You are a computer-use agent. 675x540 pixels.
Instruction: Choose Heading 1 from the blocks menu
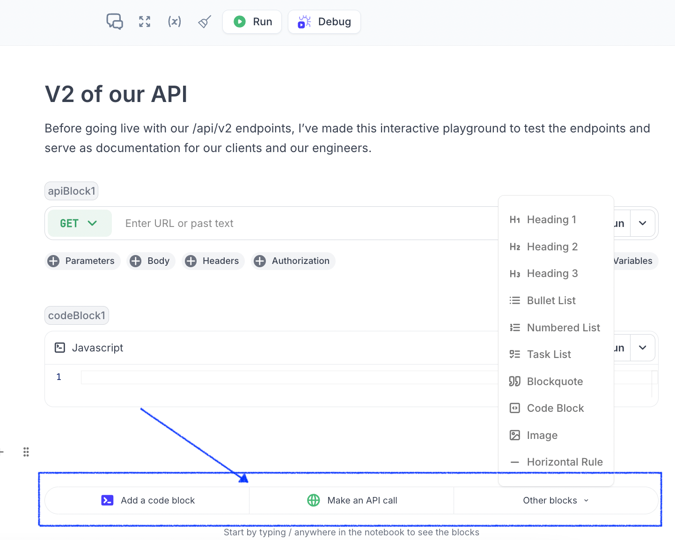pos(556,219)
